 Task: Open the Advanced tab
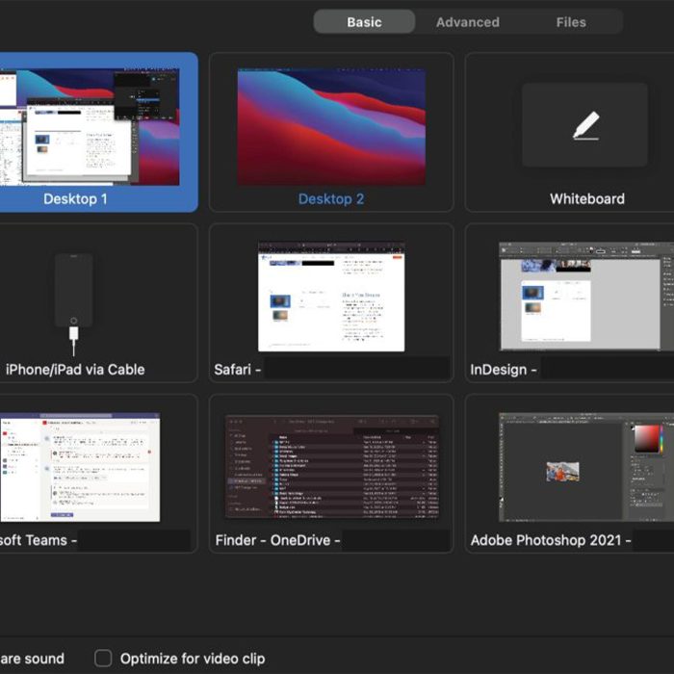tap(468, 22)
